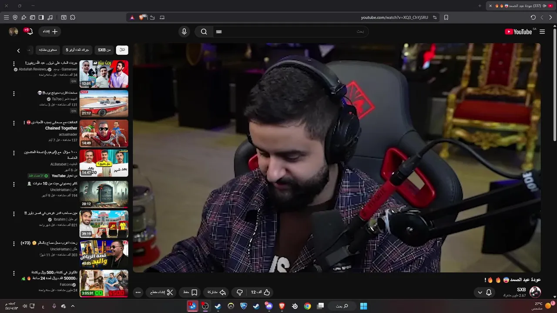Viewport: 557px width, 313px height.
Task: Click the Create (إنشاء) plus button
Action: 50,31
